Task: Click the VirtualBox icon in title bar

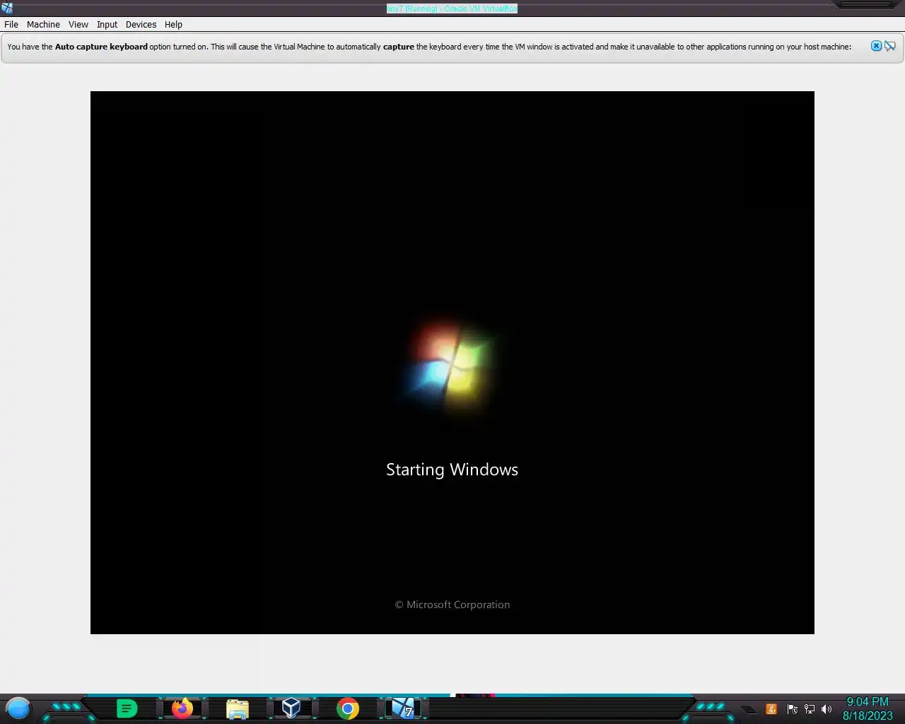Action: (6, 8)
